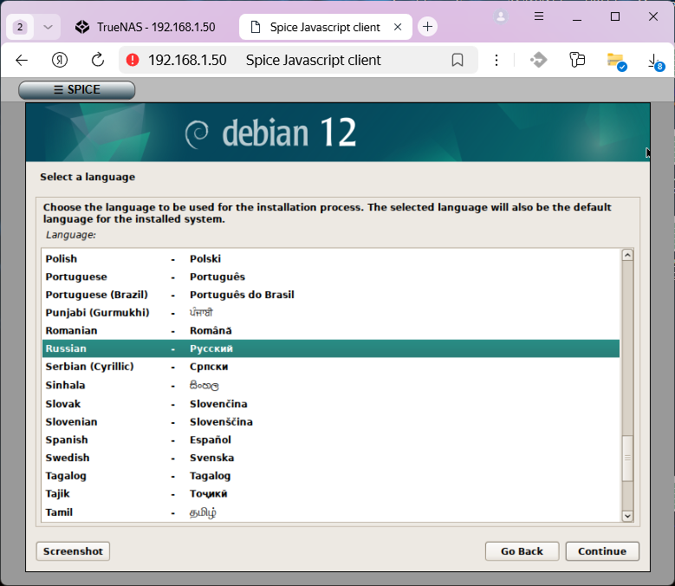Select Tagalog language row
The image size is (675, 586).
tap(331, 476)
